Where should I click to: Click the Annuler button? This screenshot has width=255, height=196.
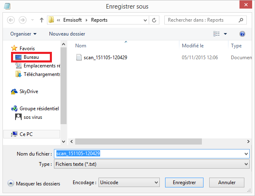tap(227, 183)
